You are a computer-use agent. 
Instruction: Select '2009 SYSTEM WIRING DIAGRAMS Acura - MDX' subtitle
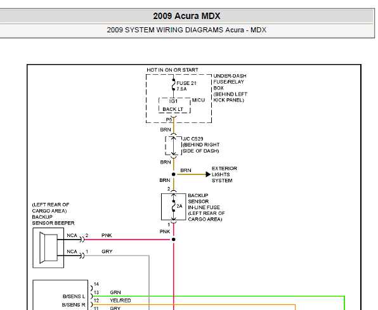186,30
